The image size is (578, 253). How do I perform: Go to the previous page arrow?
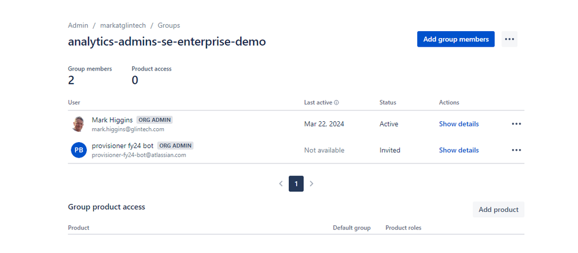coord(281,184)
